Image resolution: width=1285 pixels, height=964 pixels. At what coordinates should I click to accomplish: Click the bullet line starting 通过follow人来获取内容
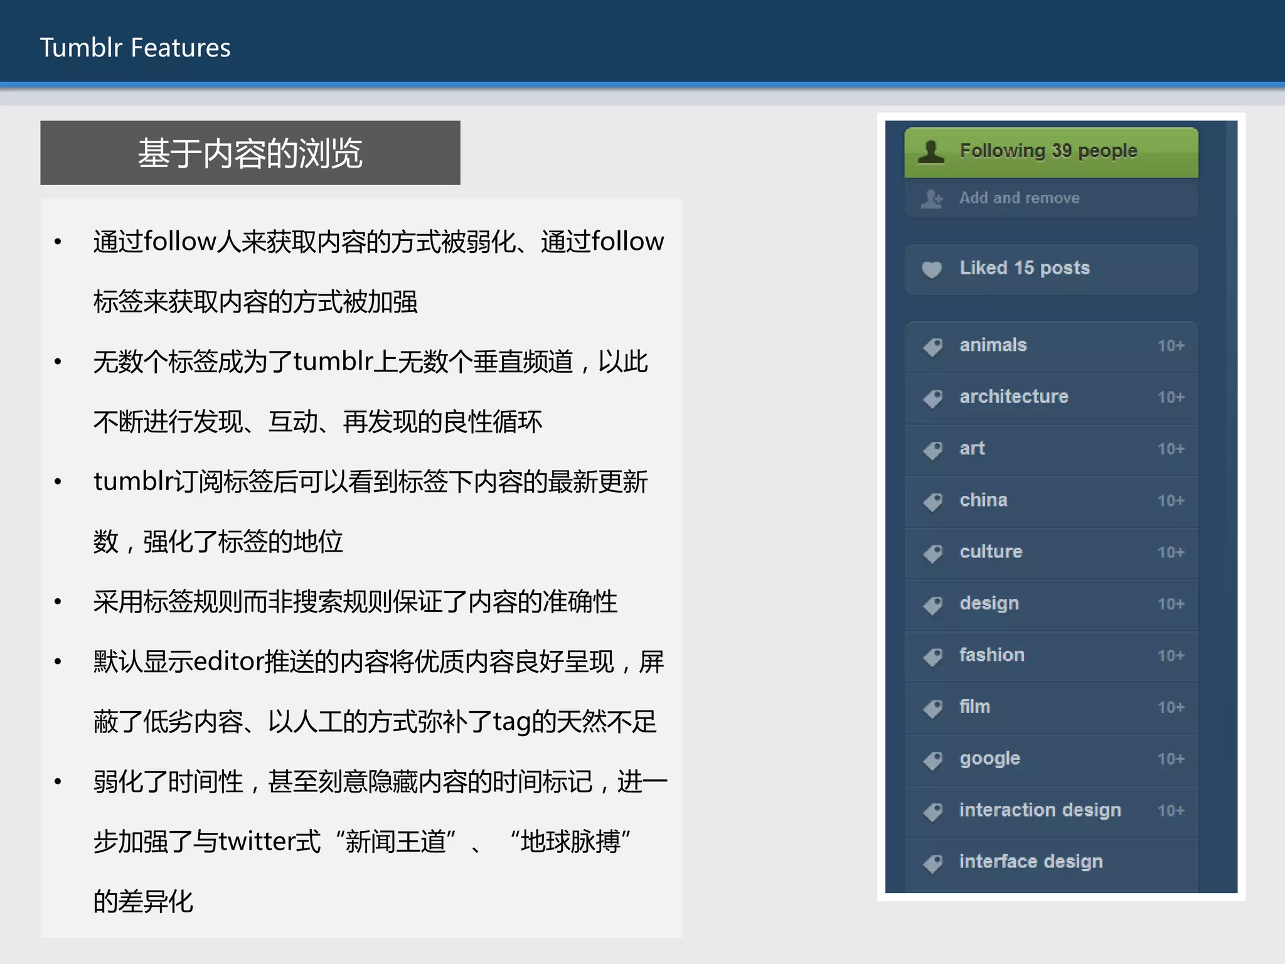(x=378, y=242)
